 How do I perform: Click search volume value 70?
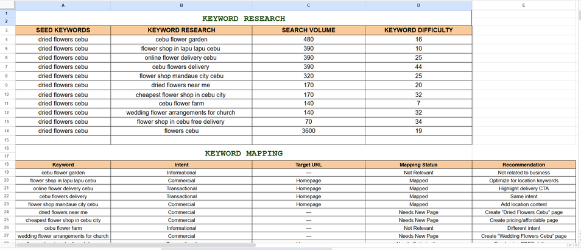(308, 122)
